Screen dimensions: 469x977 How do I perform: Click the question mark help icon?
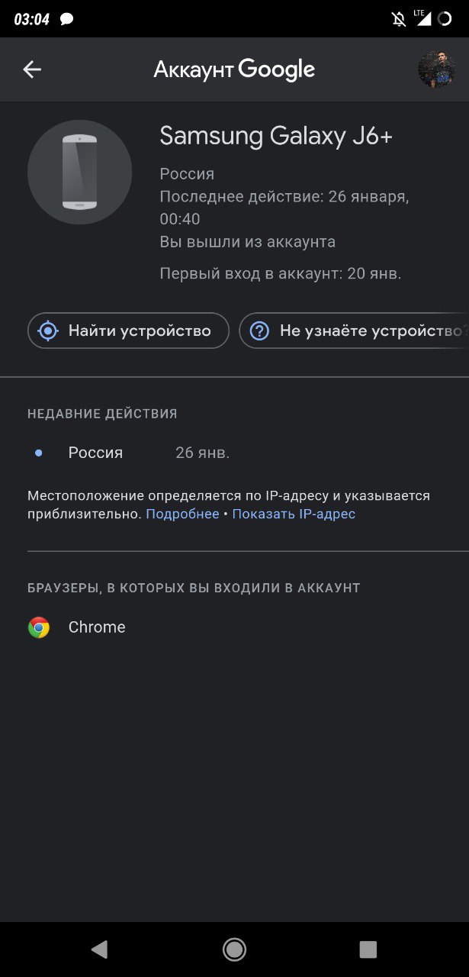260,331
